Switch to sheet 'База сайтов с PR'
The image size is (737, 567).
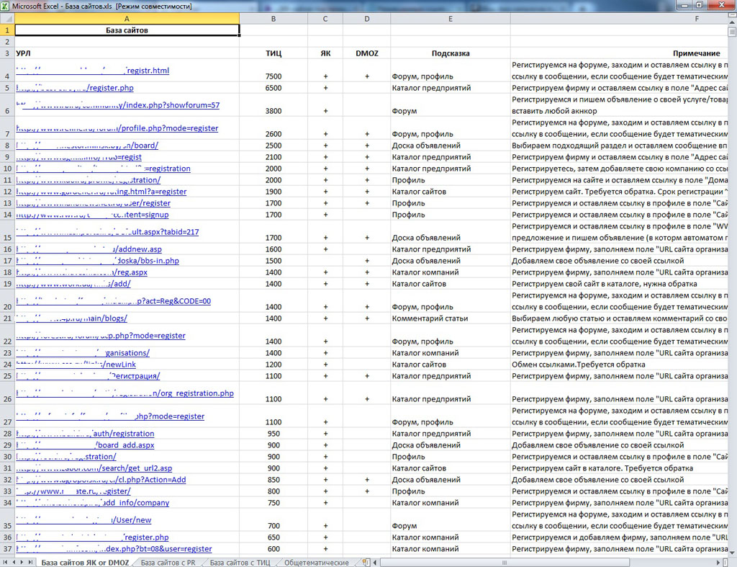(168, 562)
